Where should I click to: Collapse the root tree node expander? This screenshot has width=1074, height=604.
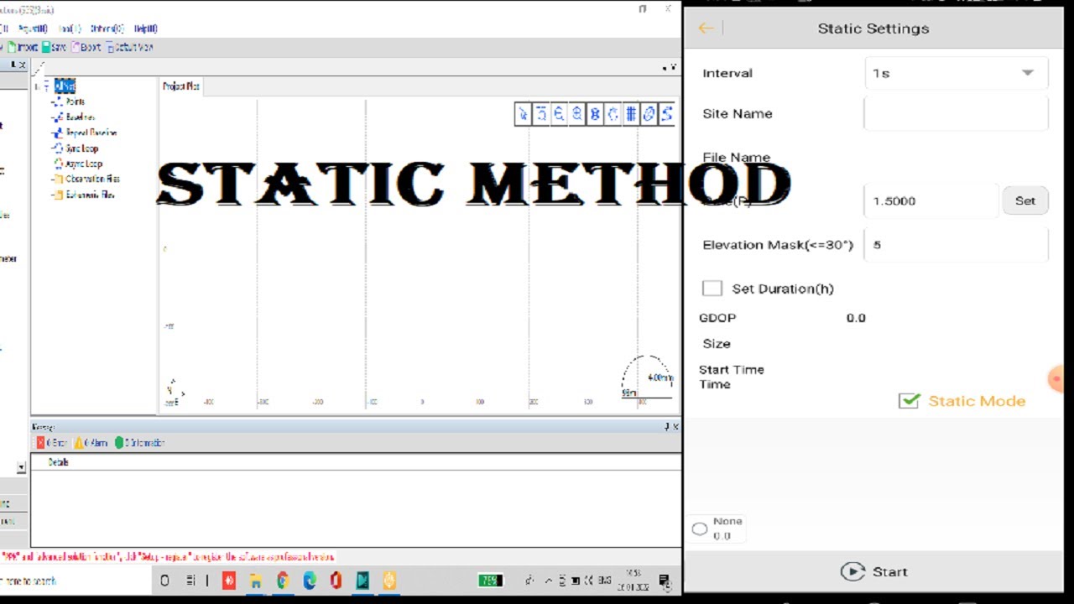tap(38, 86)
